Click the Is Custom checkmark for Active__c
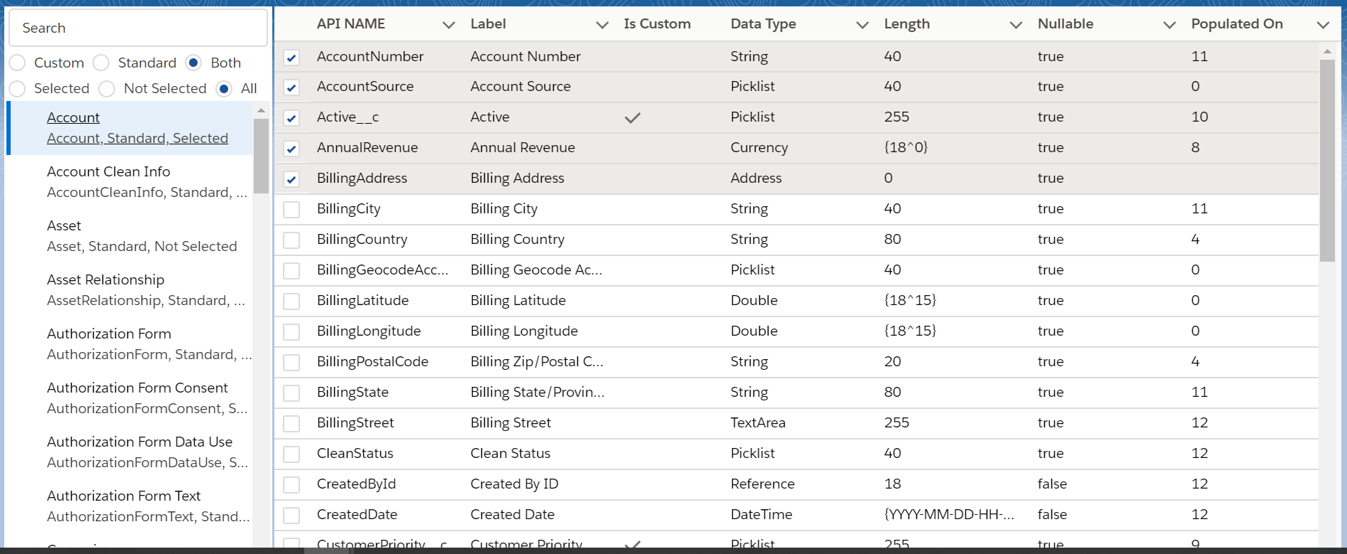The height and width of the screenshot is (554, 1347). pos(632,117)
